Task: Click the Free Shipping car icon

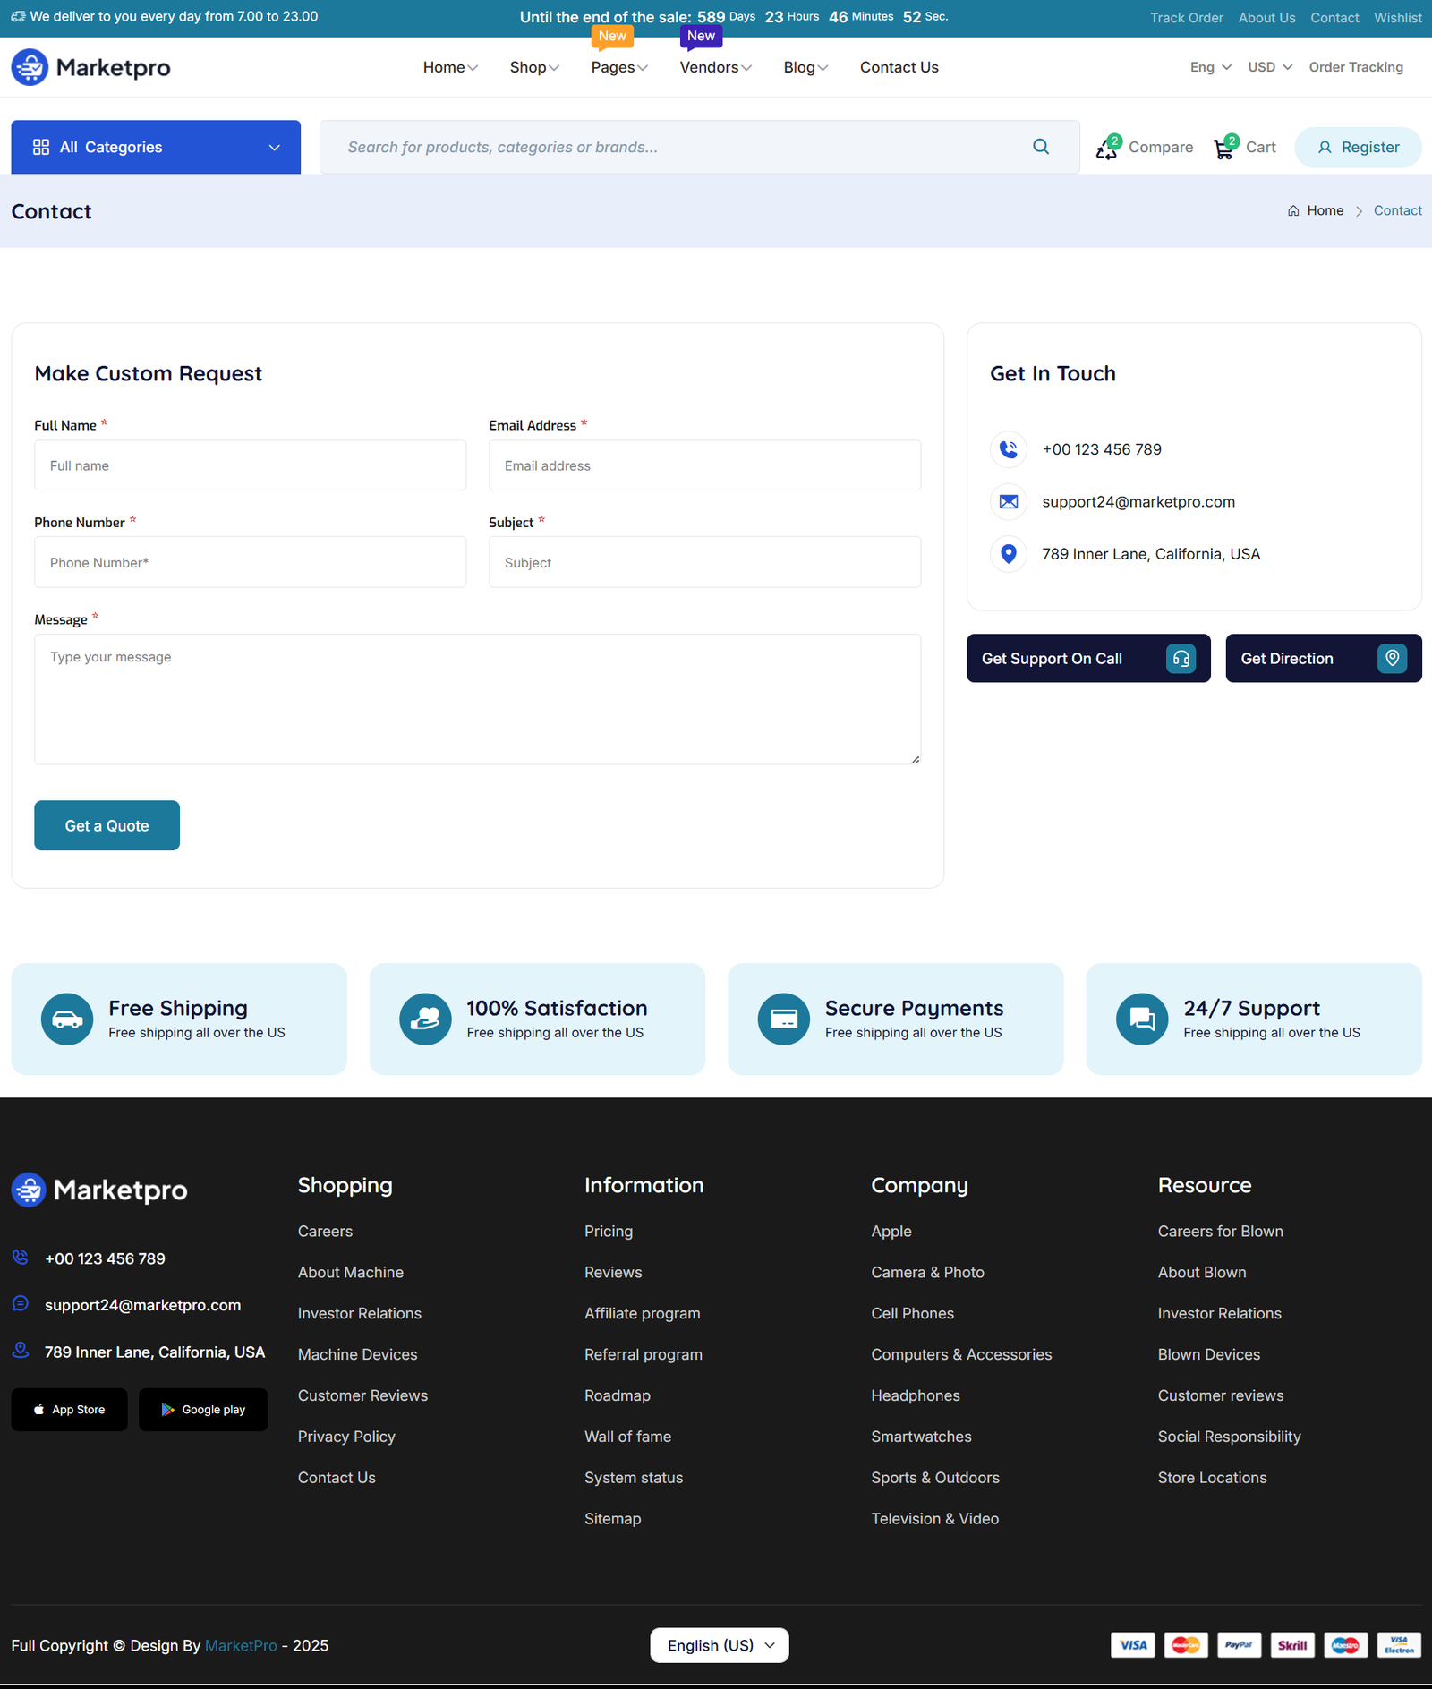Action: (x=67, y=1019)
